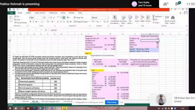Open the font size dropdown
The width and height of the screenshot is (195, 110).
(x=48, y=18)
